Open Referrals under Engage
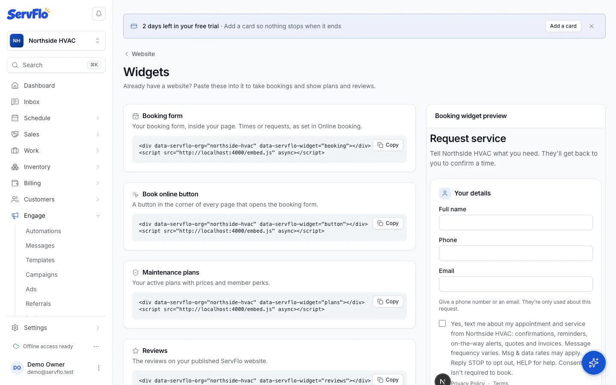 click(x=38, y=304)
